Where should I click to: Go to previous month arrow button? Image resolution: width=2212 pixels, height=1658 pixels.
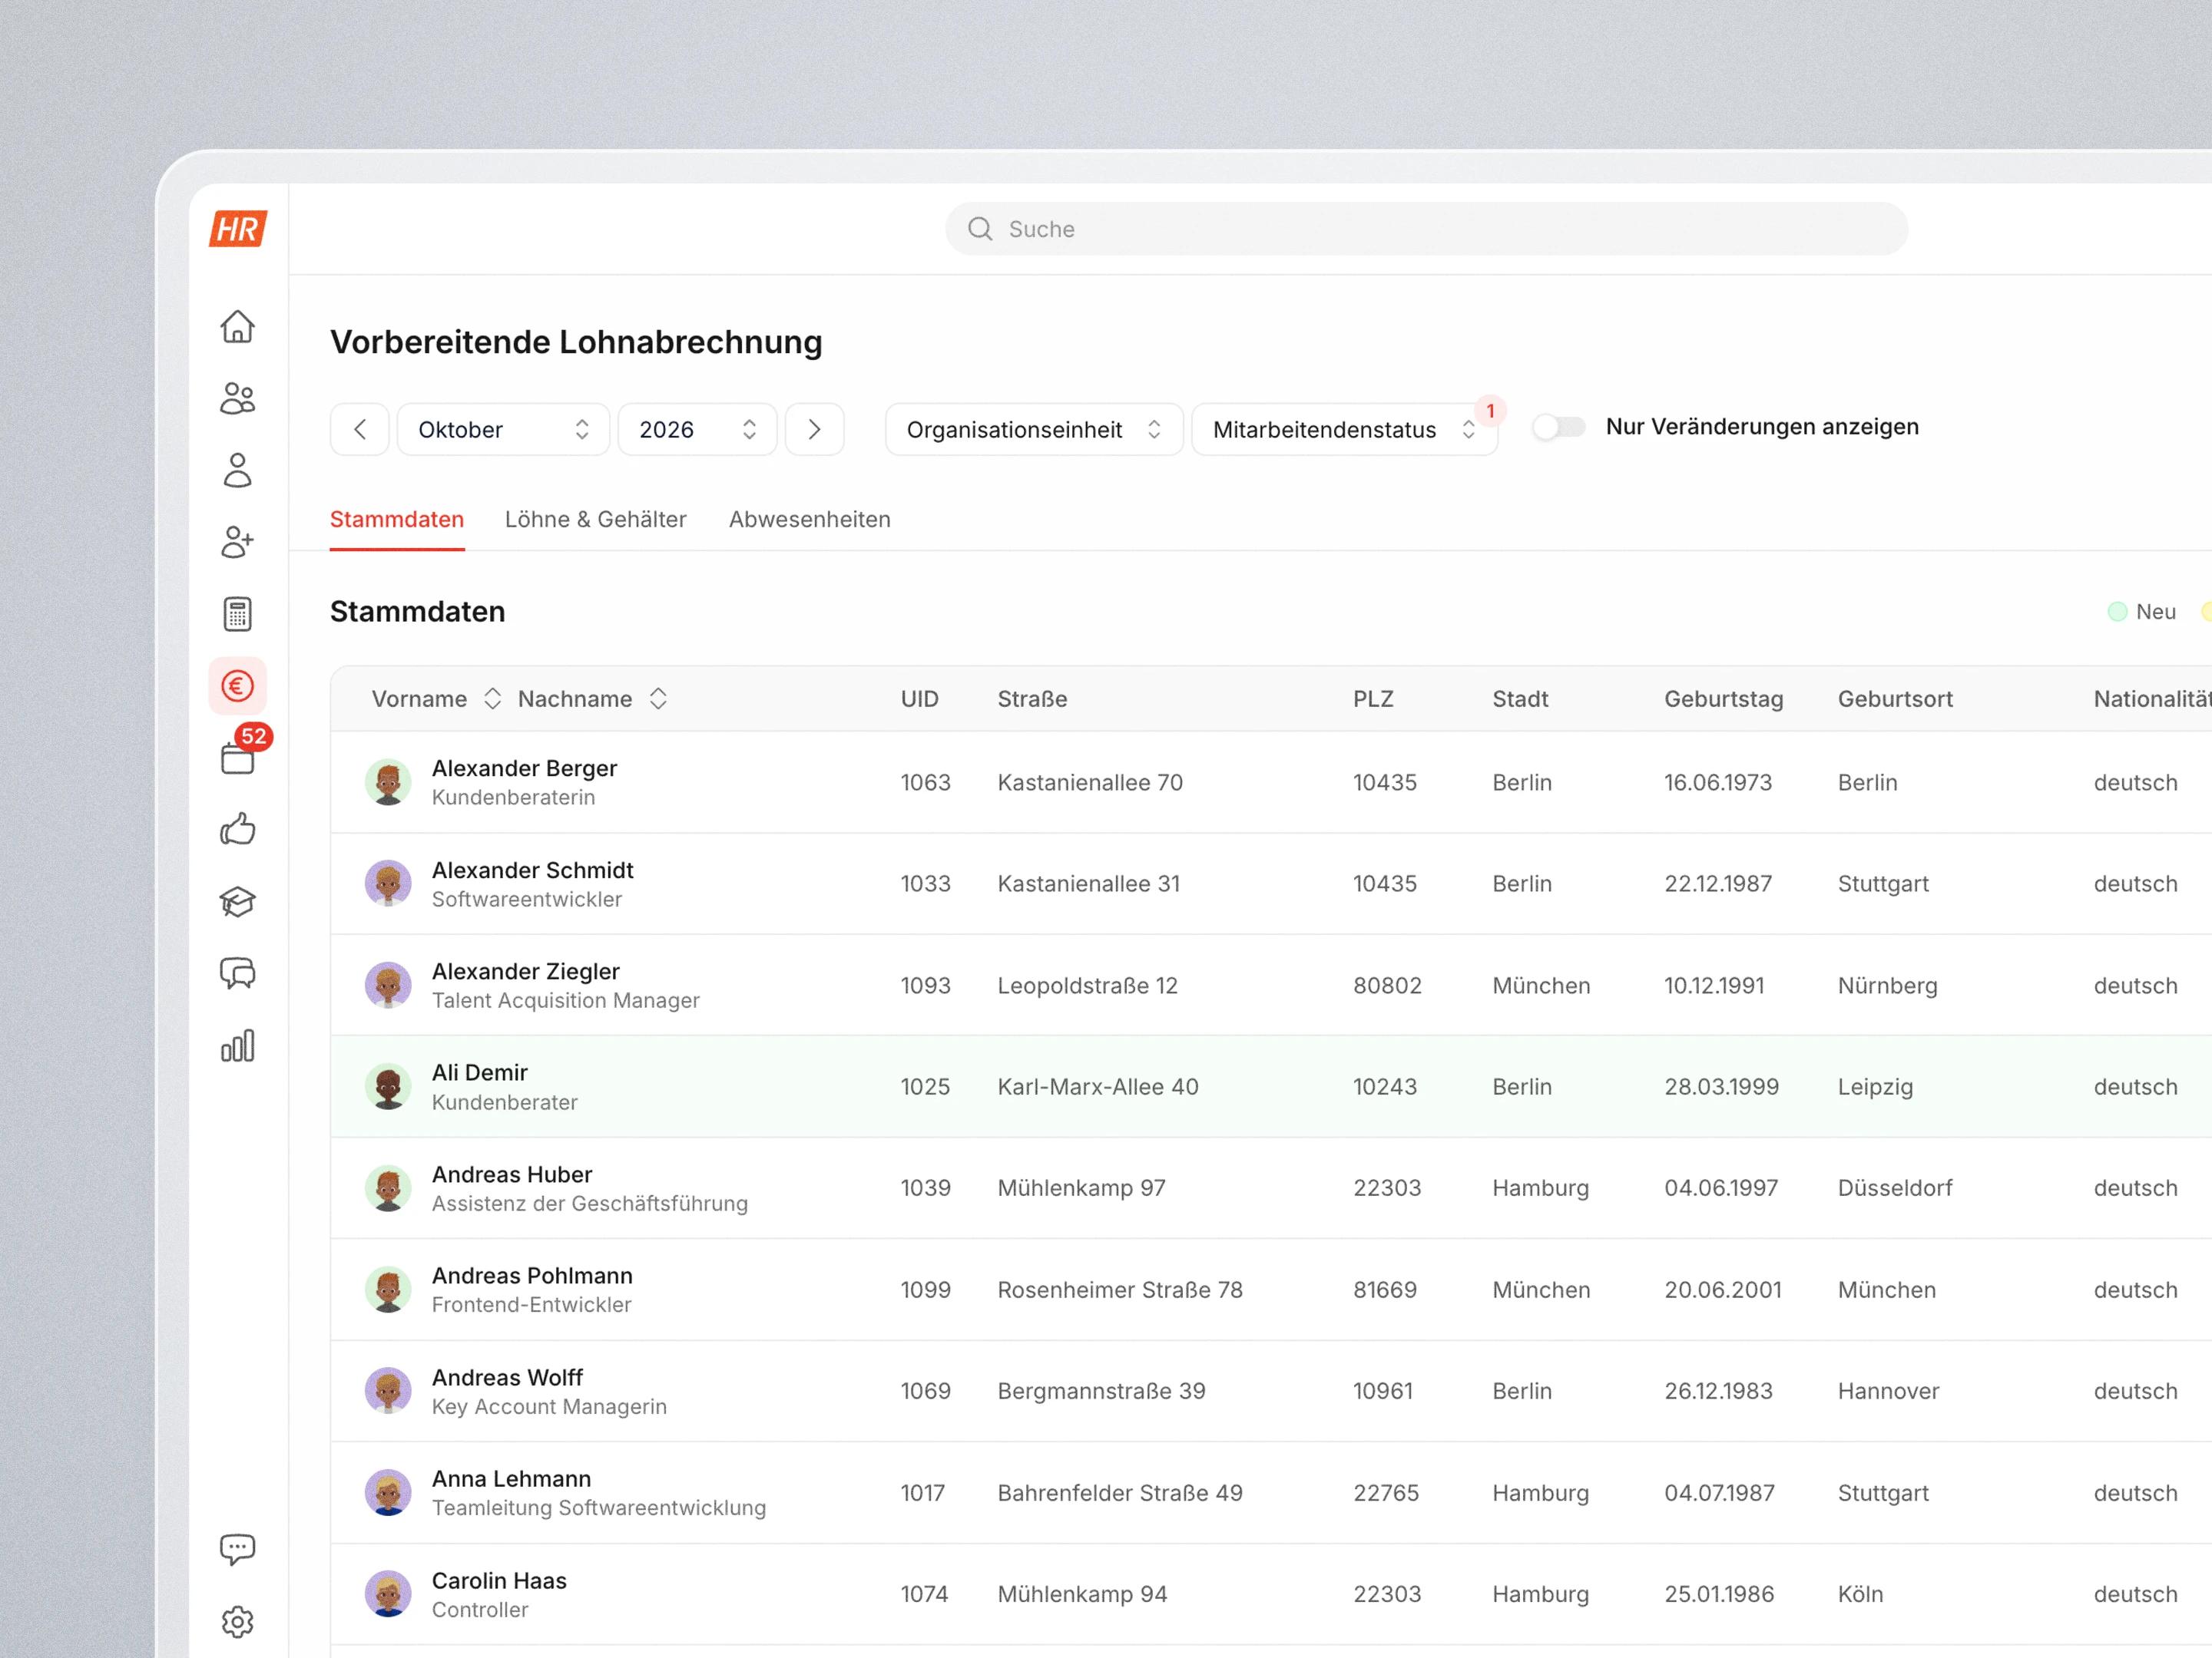359,430
